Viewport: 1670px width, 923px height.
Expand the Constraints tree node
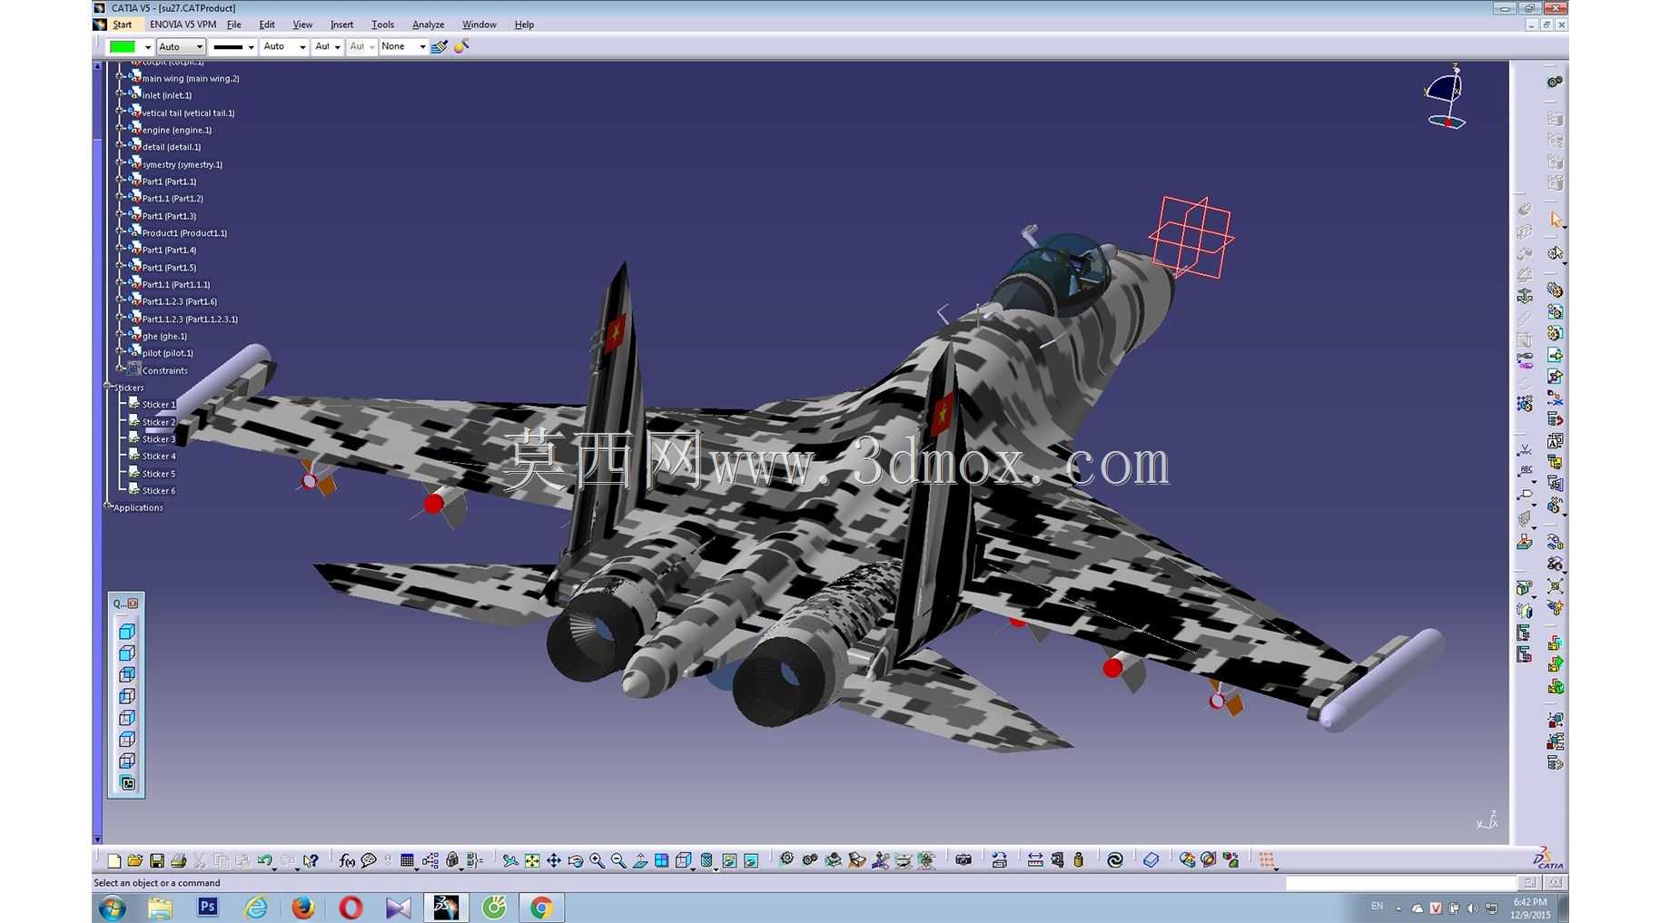120,370
